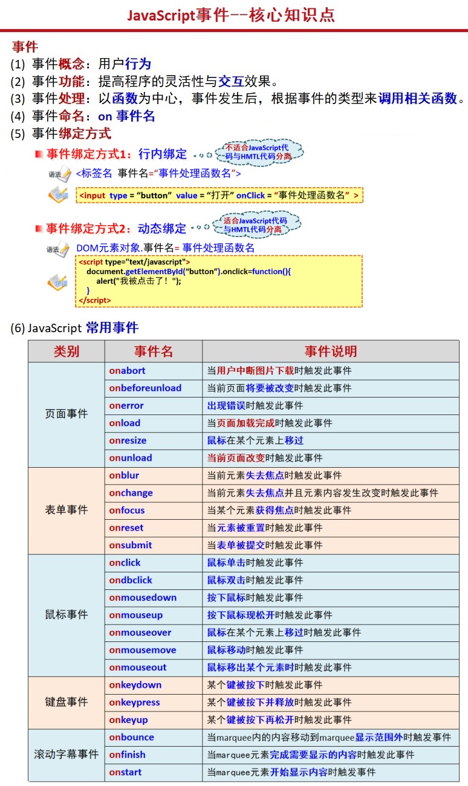Click the onkeypress event name
This screenshot has height=786, width=468.
coord(135,702)
